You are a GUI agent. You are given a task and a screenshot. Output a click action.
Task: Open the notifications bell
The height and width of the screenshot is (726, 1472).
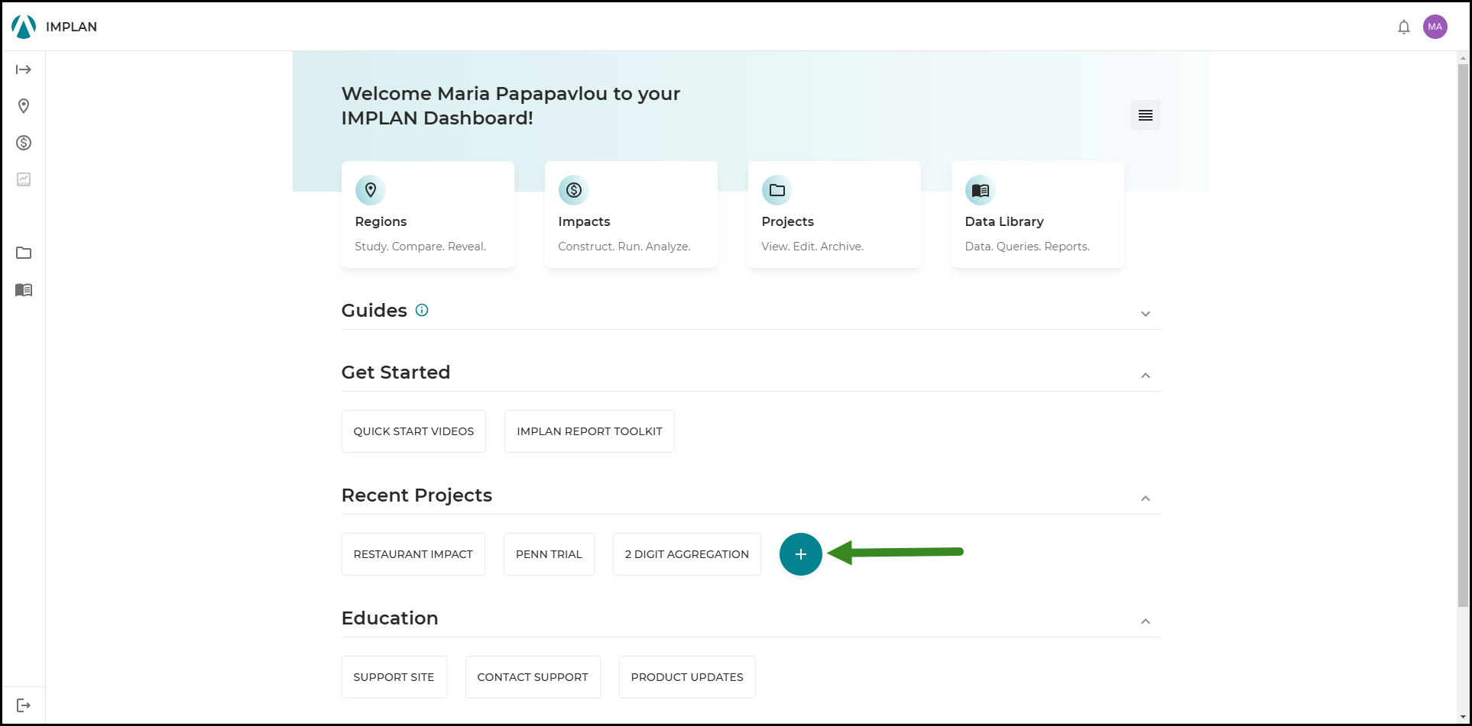tap(1404, 27)
